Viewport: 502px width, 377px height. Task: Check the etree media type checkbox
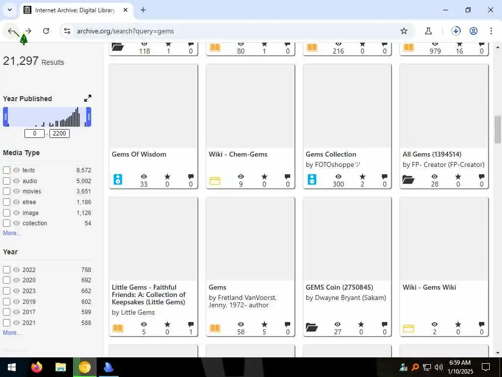coord(6,202)
